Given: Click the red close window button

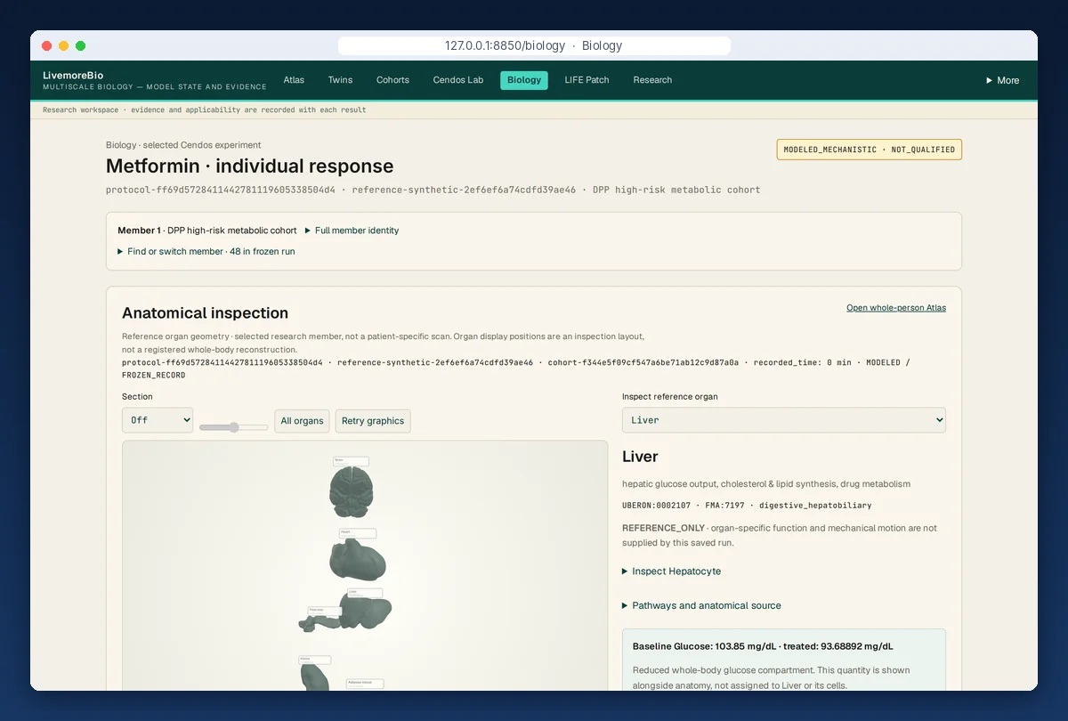Looking at the screenshot, I should coord(47,45).
